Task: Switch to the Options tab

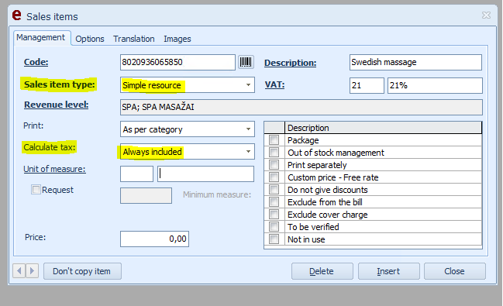Action: tap(90, 39)
